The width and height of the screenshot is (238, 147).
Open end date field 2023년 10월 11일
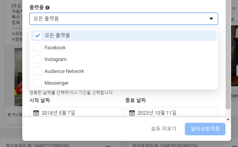coord(172,112)
